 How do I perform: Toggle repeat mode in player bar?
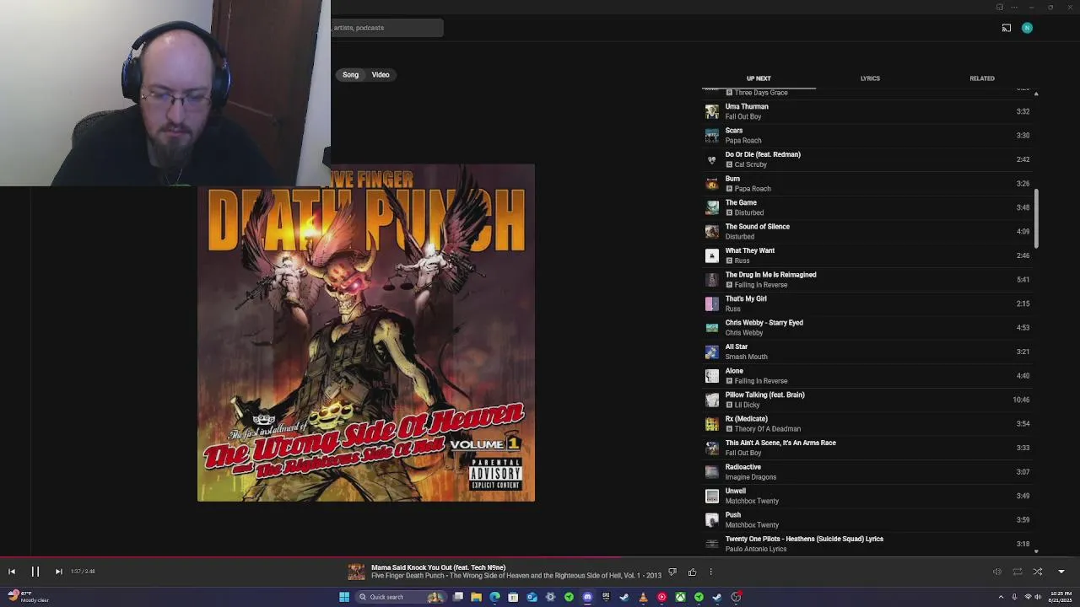[x=1018, y=572]
